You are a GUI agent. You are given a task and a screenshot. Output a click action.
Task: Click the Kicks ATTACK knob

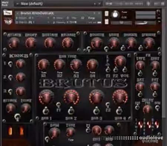(x=11, y=108)
